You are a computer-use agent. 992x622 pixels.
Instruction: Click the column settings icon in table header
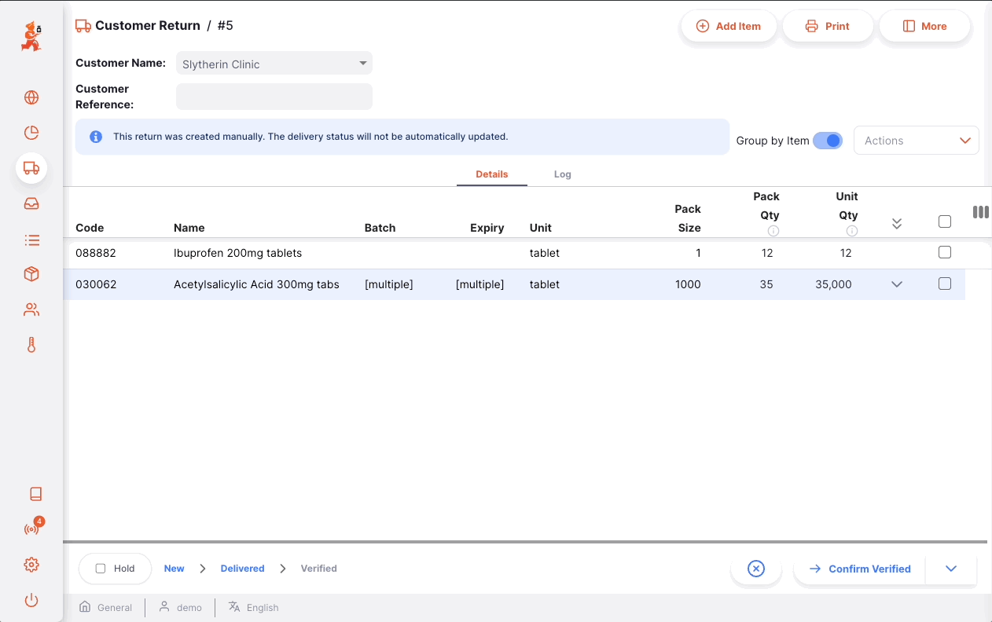tap(980, 212)
